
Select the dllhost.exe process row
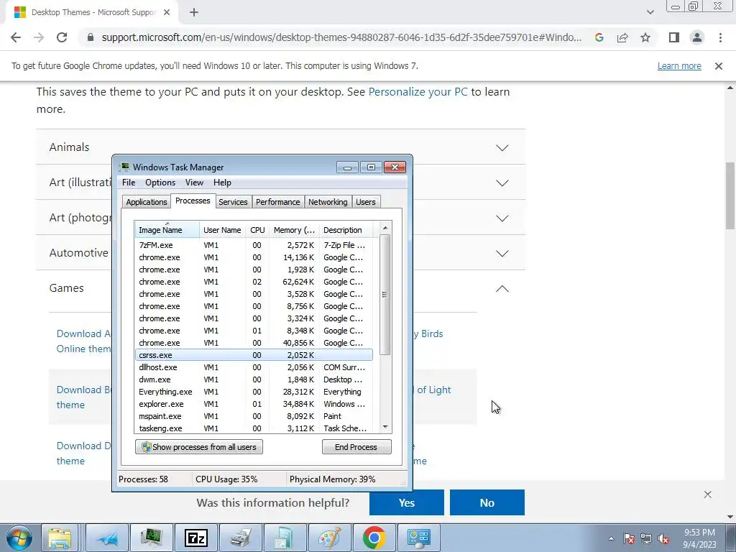(x=254, y=367)
